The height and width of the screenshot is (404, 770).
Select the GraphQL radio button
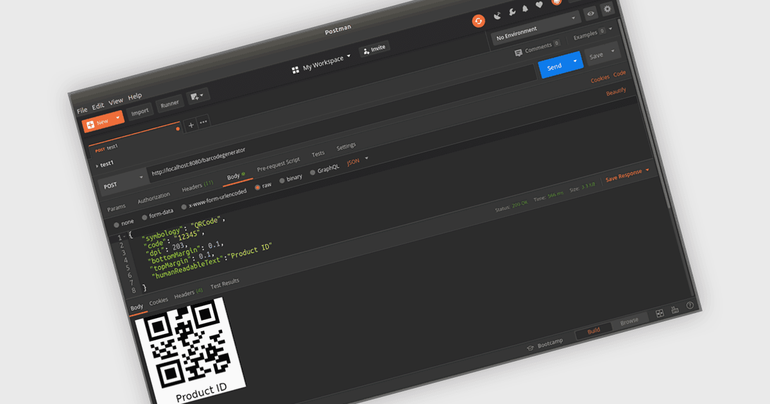point(312,173)
